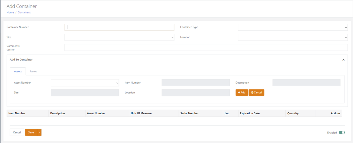This screenshot has height=143, width=353.
Task: Click the Save button
Action: pyautogui.click(x=31, y=132)
